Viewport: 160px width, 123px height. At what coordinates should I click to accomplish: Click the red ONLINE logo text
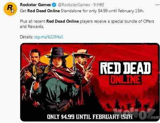point(125,80)
